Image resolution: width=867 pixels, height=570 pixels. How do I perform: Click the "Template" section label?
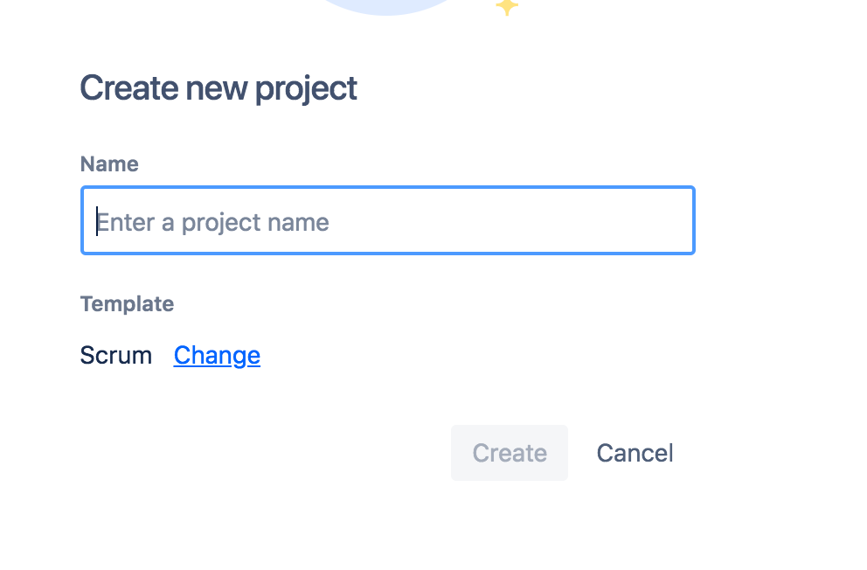127,304
